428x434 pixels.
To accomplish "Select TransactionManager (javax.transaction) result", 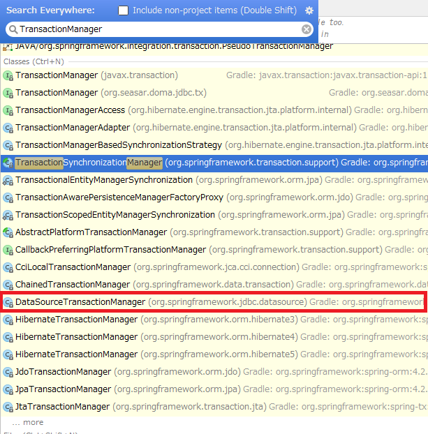I will tap(214, 75).
